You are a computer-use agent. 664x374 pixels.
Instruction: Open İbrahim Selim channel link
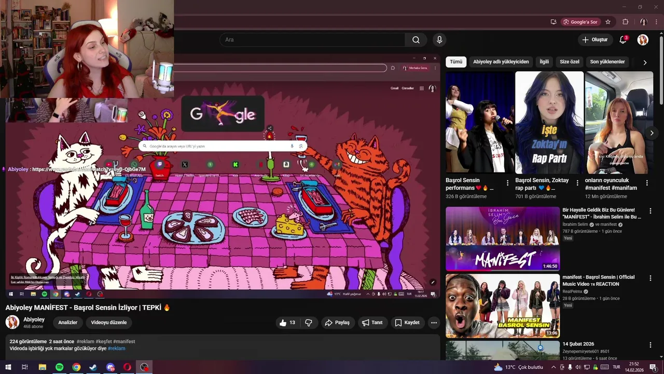point(575,224)
